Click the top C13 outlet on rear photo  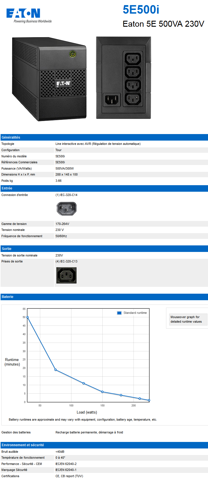pyautogui.click(x=133, y=59)
